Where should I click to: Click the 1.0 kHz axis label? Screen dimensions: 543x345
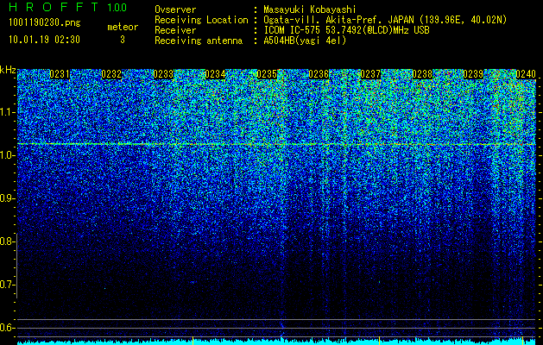6,155
